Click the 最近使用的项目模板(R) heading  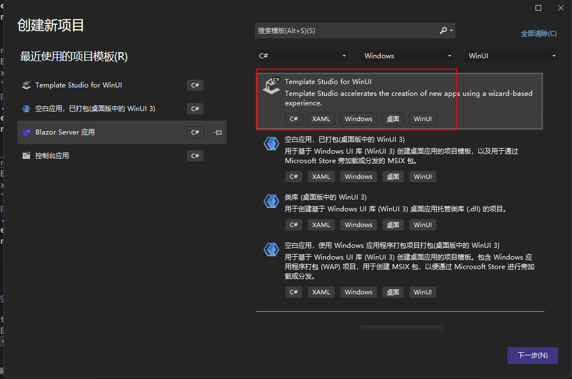tap(73, 57)
